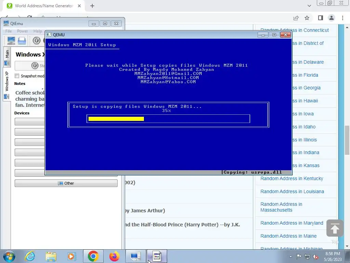The width and height of the screenshot is (350, 263).
Task: Click the MMZahyan@Hotmail.COM line
Action: click(x=168, y=78)
